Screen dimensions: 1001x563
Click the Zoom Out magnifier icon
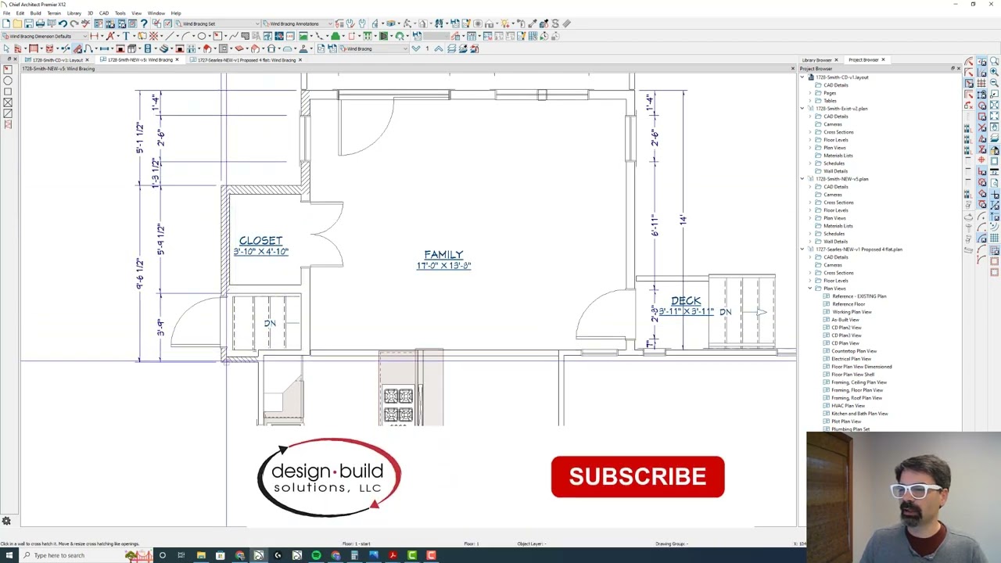point(993,83)
